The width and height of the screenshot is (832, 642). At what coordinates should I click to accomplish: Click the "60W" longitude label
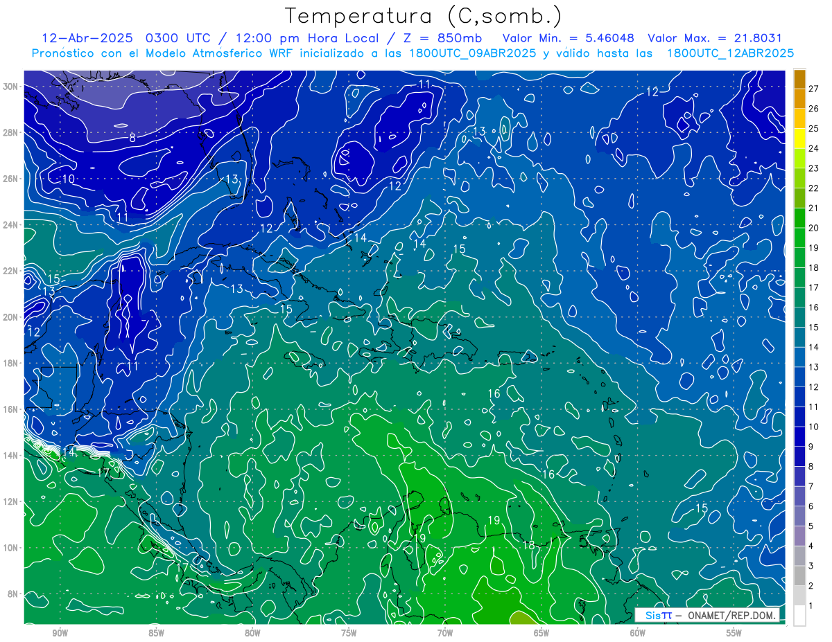tap(638, 632)
